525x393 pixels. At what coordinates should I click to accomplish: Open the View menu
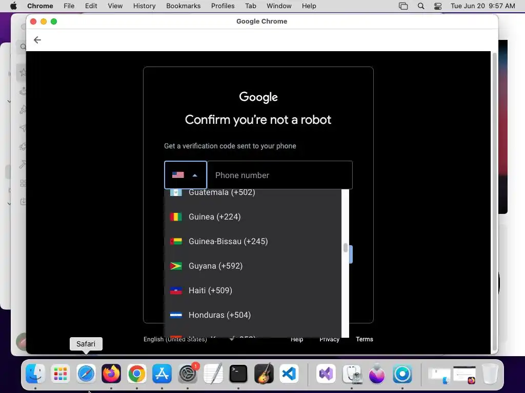[x=115, y=6]
